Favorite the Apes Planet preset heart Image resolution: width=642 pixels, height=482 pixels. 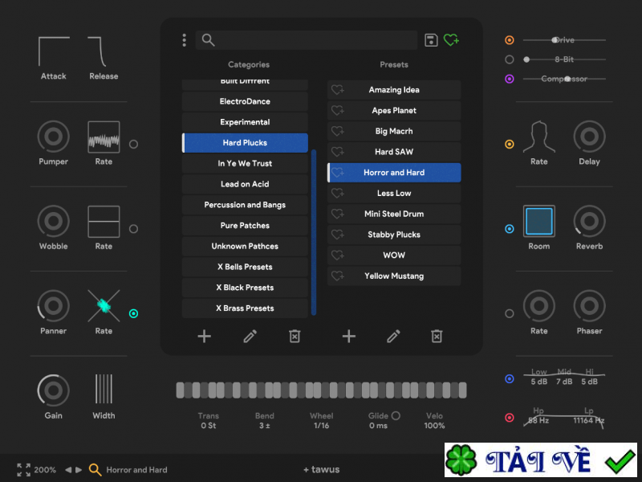point(338,111)
